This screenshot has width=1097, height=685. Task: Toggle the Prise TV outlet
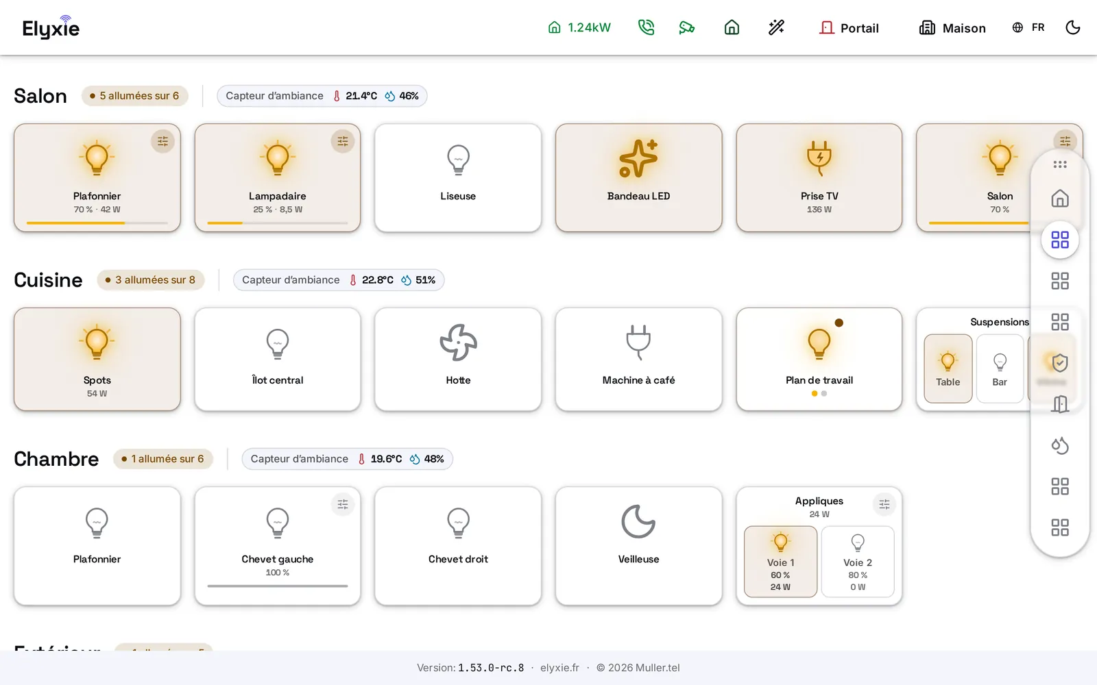pos(819,178)
